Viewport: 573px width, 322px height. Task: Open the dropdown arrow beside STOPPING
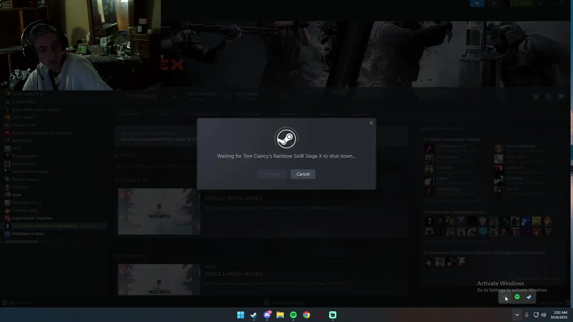pyautogui.click(x=175, y=97)
